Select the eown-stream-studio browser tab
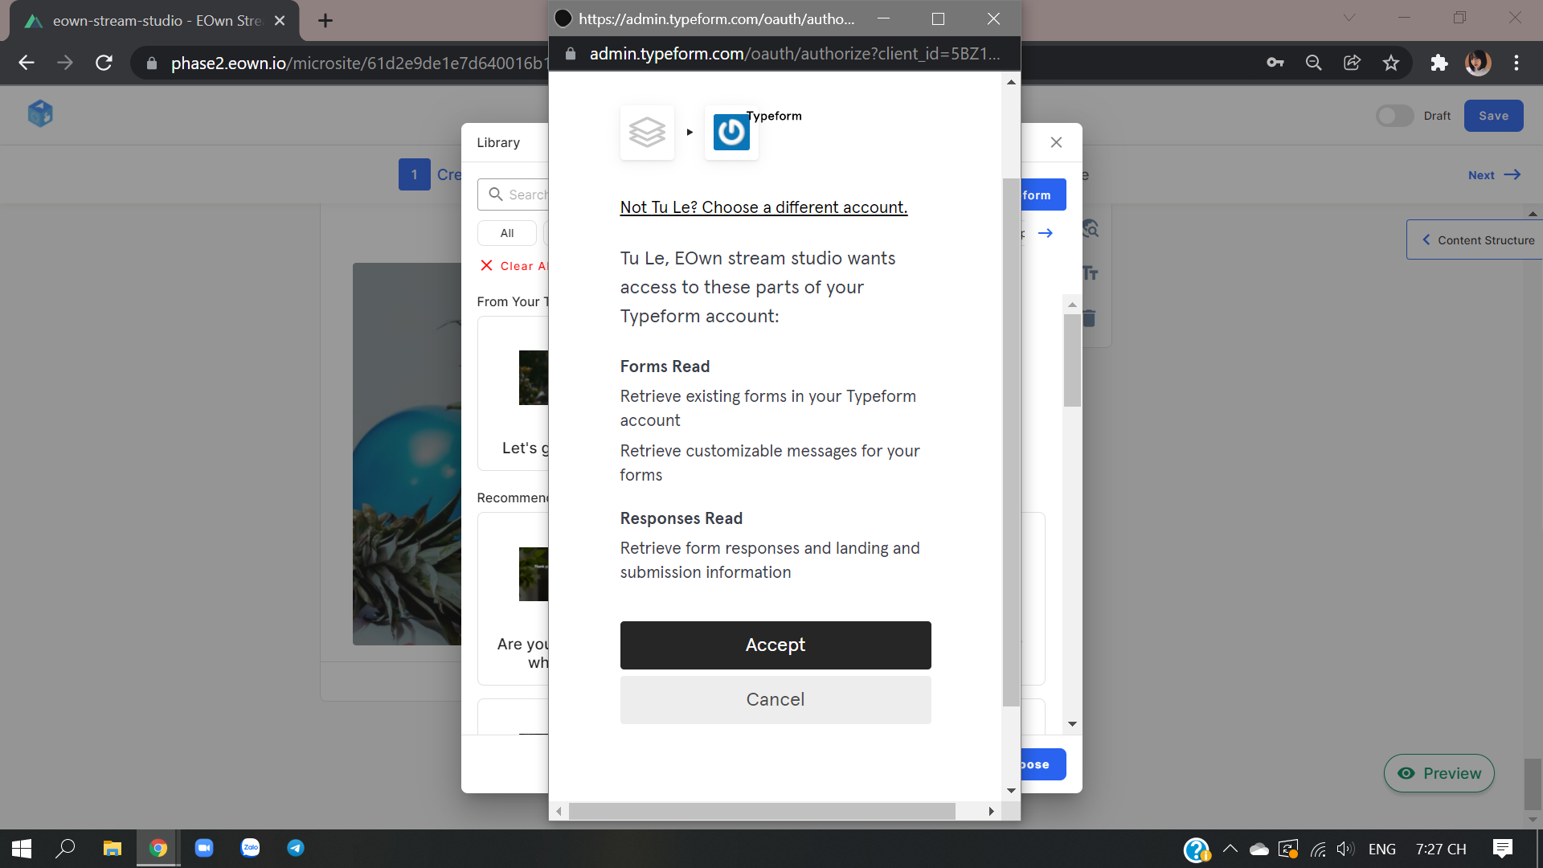The height and width of the screenshot is (868, 1543). [154, 21]
